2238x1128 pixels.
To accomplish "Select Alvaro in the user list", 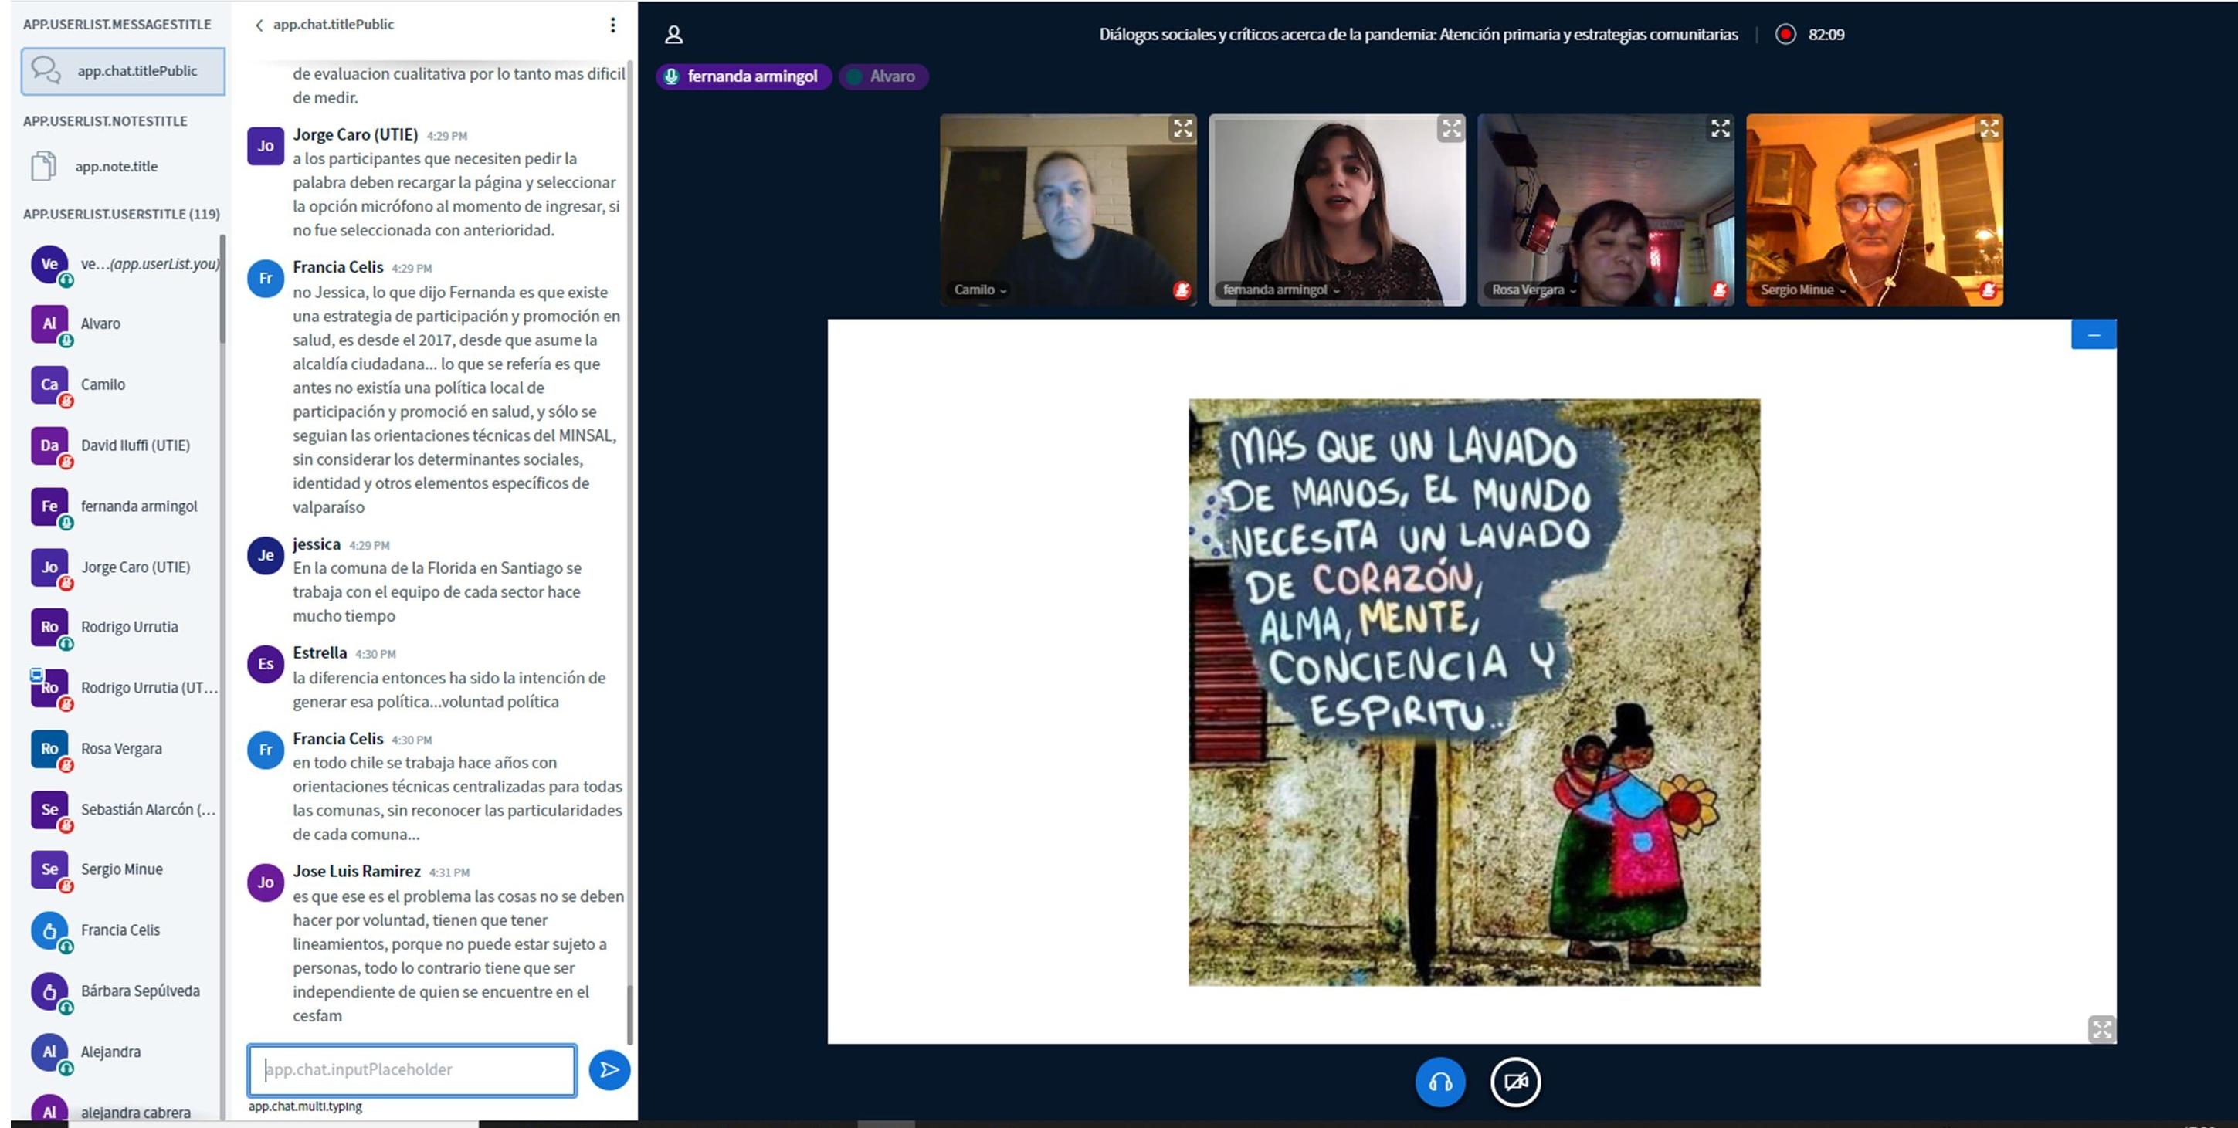I will pyautogui.click(x=124, y=324).
